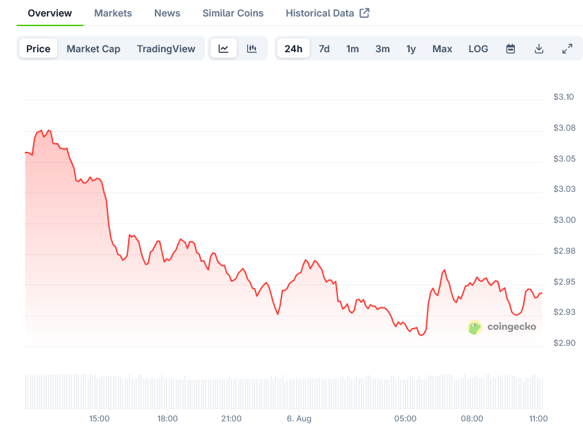This screenshot has width=583, height=431.
Task: Switch chart to Market Cap mode
Action: [x=93, y=49]
